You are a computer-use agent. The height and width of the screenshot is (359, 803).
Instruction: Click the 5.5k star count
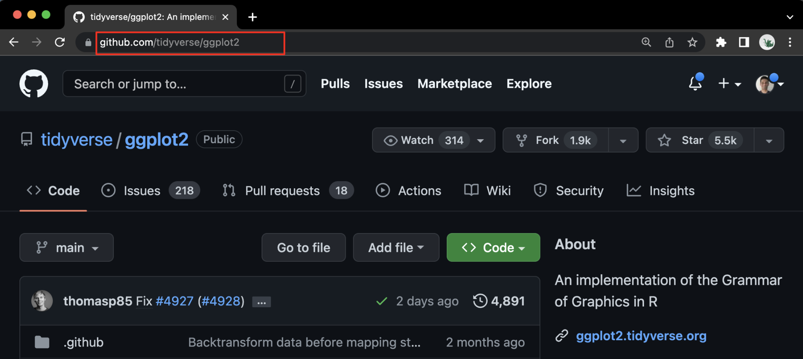(x=725, y=140)
